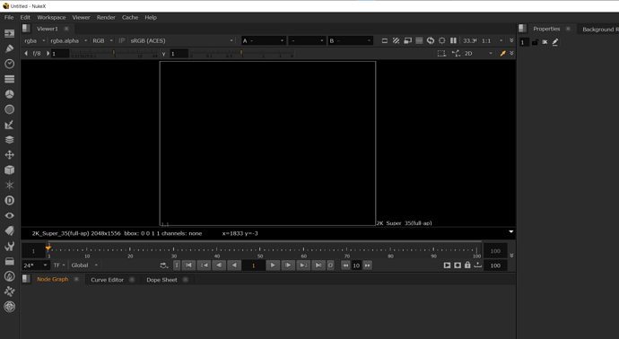
Task: Open the Global frame range dropdown
Action: 84,265
